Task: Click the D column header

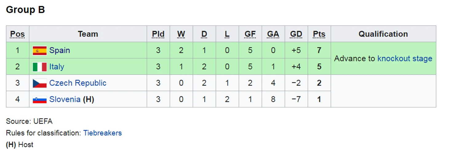Action: tap(204, 34)
